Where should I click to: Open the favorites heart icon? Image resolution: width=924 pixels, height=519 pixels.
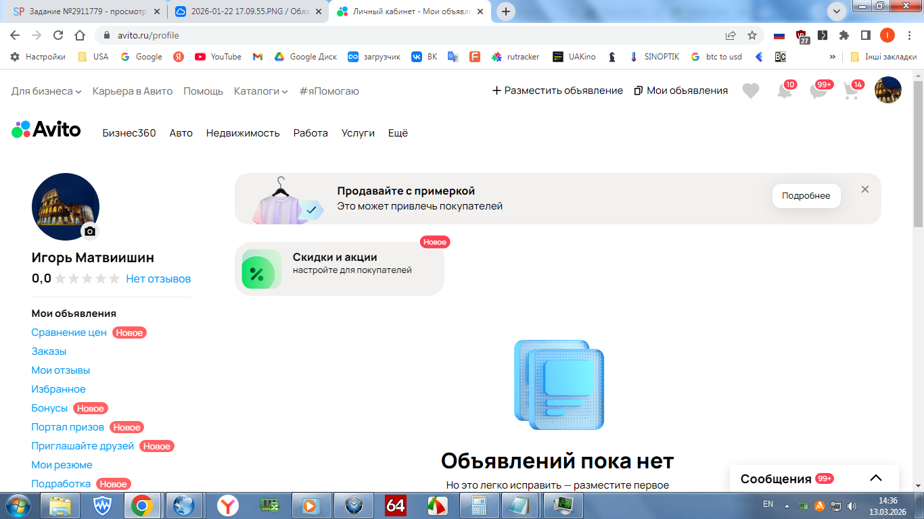click(x=751, y=91)
